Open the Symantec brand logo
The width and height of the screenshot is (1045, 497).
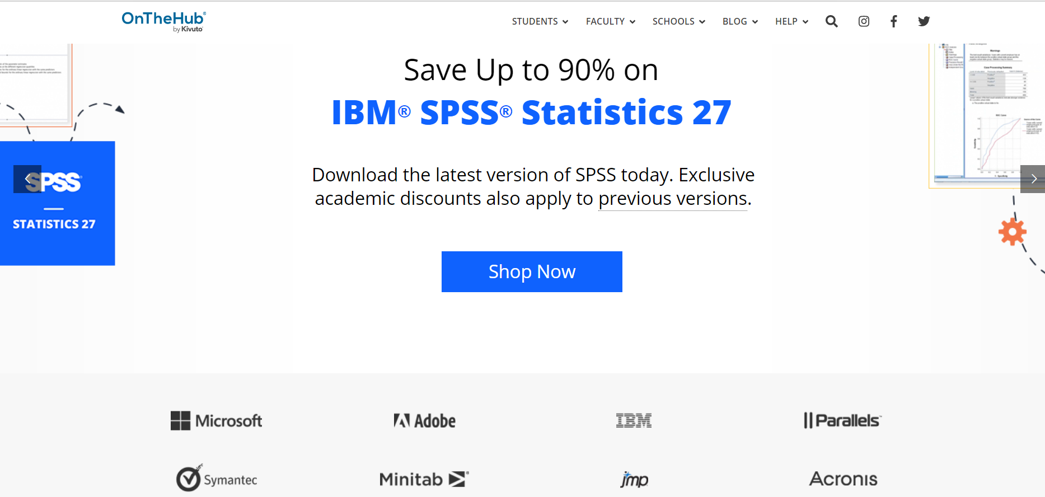(x=217, y=478)
